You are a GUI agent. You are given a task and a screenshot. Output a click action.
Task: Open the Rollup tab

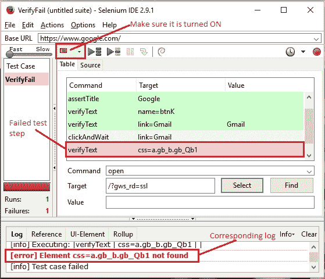tap(123, 234)
